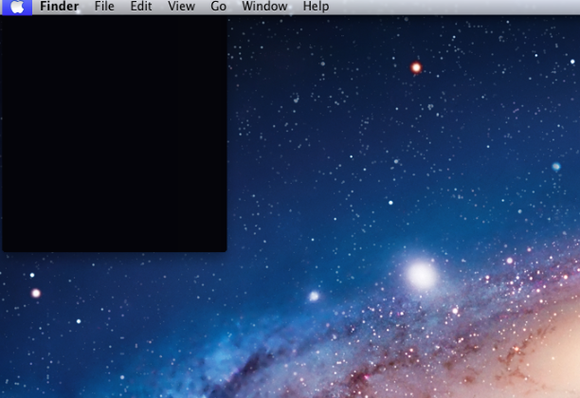
Task: Open the Window menu
Action: 264,7
